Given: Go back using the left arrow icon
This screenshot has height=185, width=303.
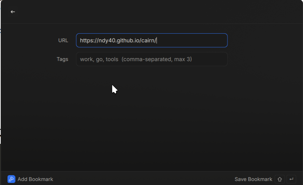Looking at the screenshot, I should [13, 12].
